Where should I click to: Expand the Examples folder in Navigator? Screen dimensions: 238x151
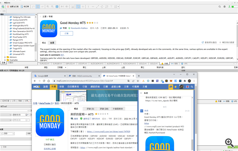5,60
